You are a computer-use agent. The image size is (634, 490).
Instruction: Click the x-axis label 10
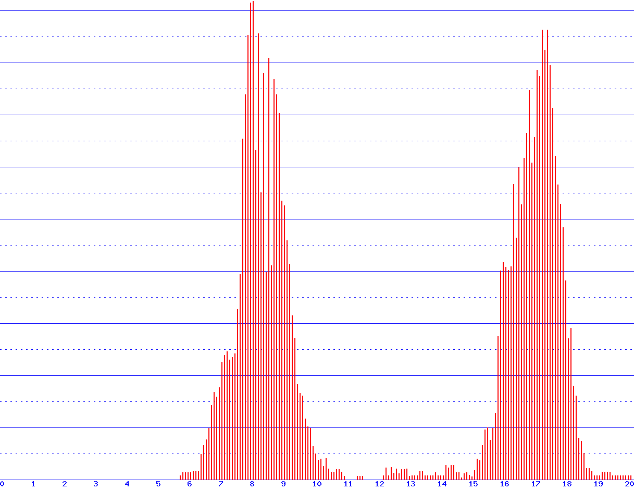(317, 484)
